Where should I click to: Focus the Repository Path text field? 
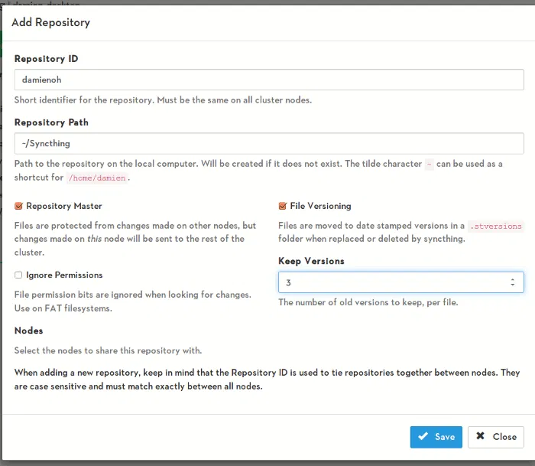point(268,143)
